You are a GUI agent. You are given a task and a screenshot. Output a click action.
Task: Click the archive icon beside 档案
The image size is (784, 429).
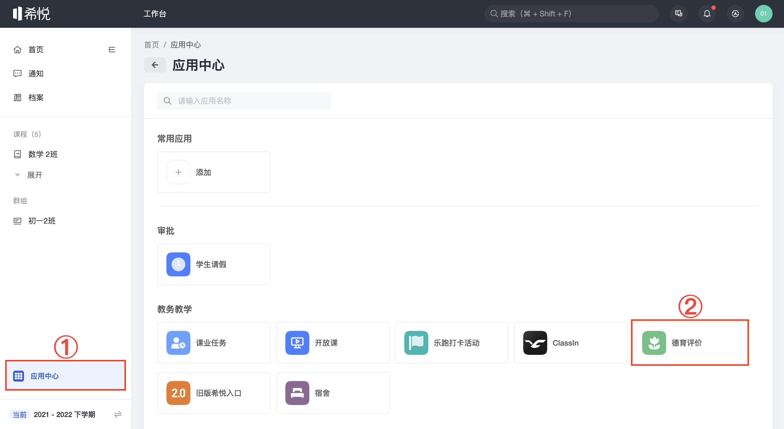pyautogui.click(x=17, y=98)
